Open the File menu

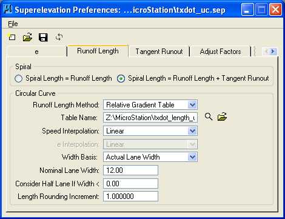pos(13,24)
